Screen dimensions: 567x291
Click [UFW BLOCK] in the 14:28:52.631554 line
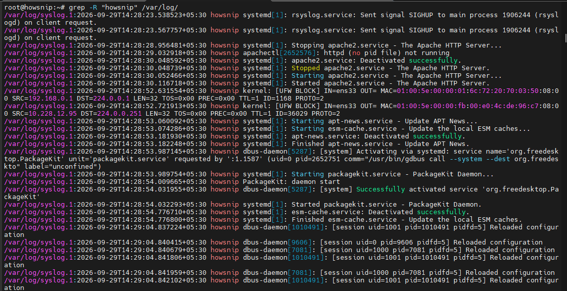(x=298, y=90)
